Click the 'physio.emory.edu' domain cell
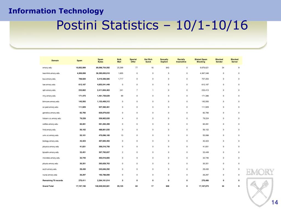 [50, 164]
